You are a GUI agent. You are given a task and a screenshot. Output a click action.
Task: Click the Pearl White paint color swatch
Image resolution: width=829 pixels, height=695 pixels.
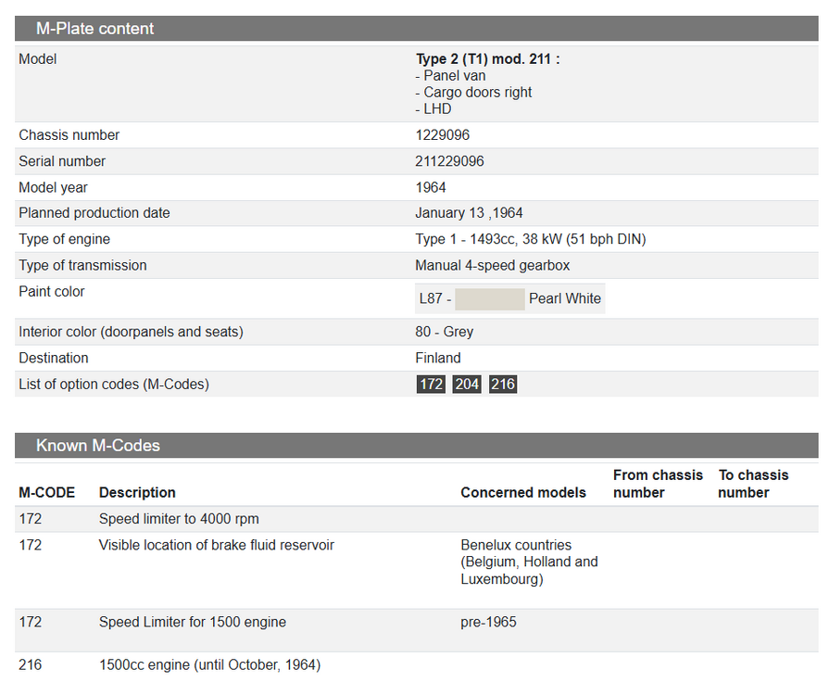490,298
